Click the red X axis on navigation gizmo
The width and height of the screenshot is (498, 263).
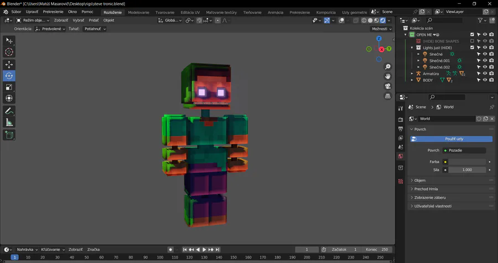(x=381, y=49)
